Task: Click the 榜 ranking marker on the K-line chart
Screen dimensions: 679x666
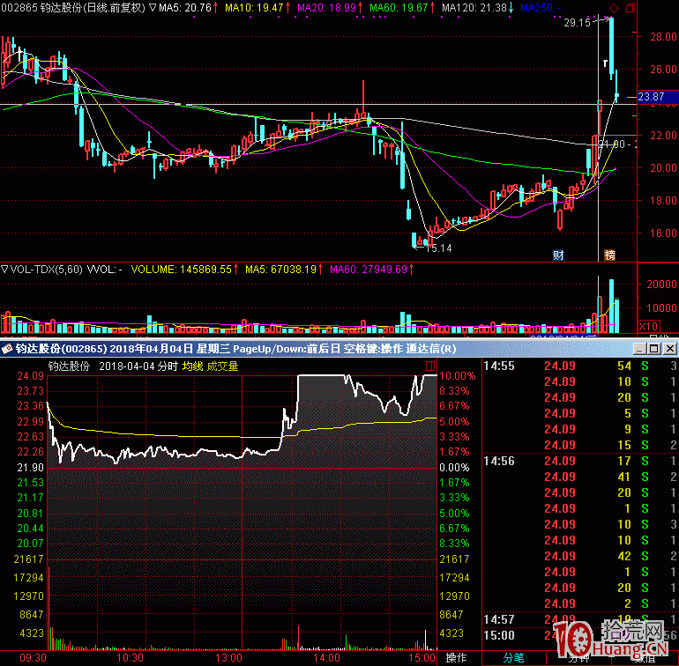Action: coord(609,255)
